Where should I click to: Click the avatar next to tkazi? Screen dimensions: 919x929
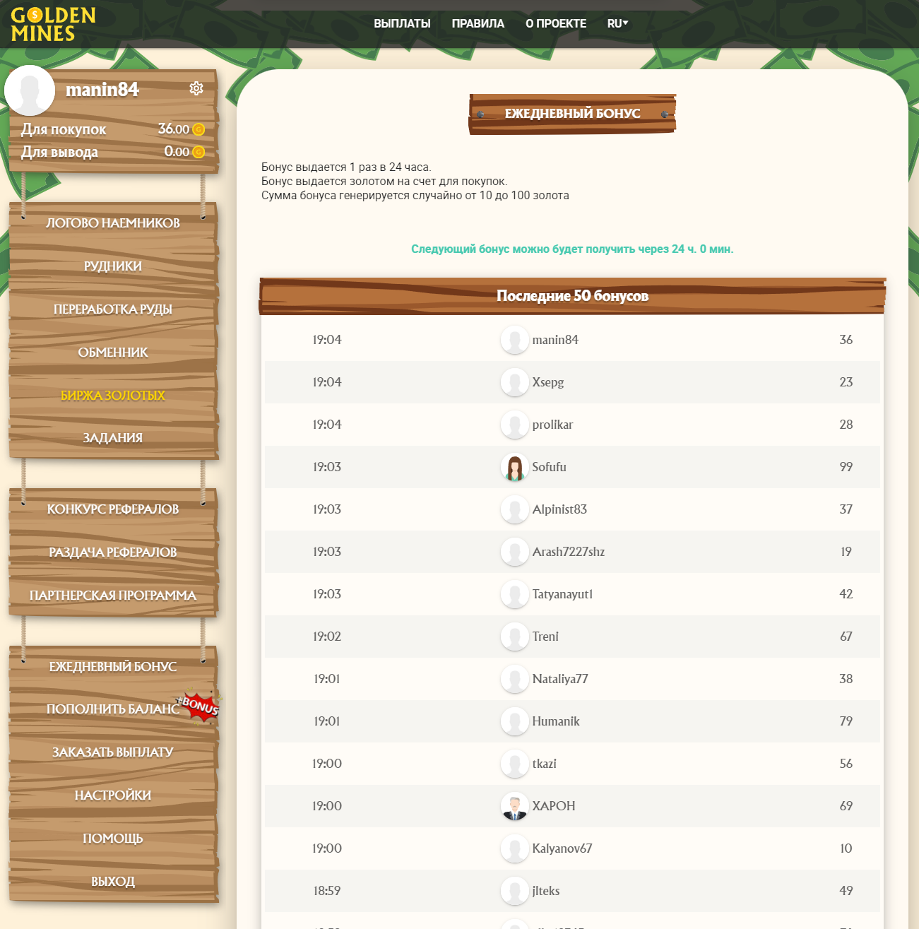coord(515,764)
